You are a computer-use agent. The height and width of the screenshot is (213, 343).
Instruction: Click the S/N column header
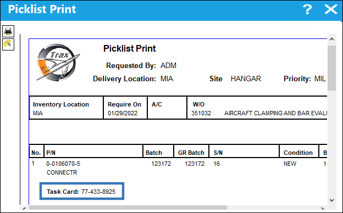tap(218, 153)
